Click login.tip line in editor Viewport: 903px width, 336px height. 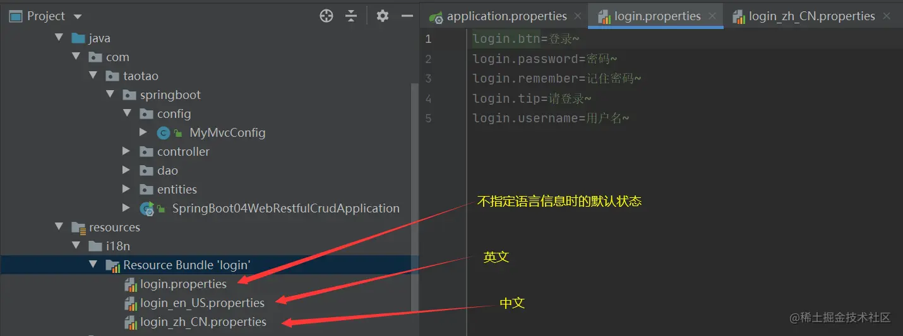pos(532,98)
